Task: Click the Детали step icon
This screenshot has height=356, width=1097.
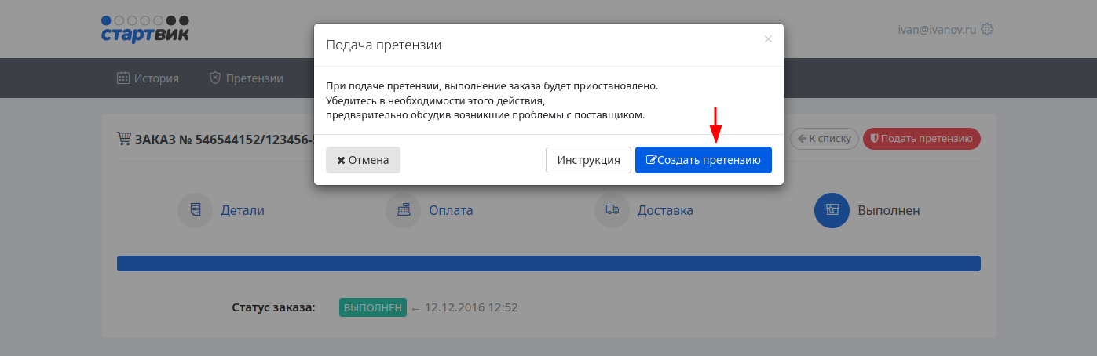Action: [x=195, y=210]
